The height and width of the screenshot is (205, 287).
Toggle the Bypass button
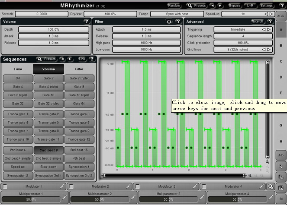[234, 6]
